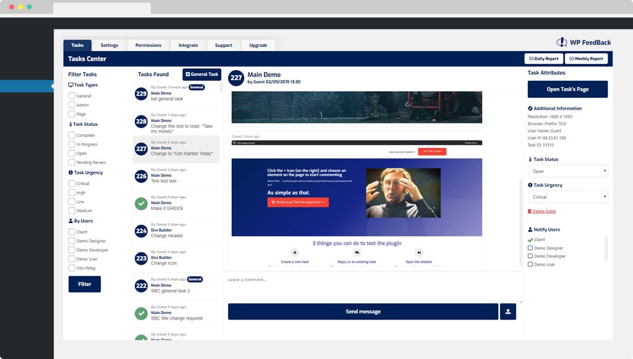The image size is (633, 359).
Task: Check the Critical option under Task Urgency filter
Action: (x=71, y=183)
